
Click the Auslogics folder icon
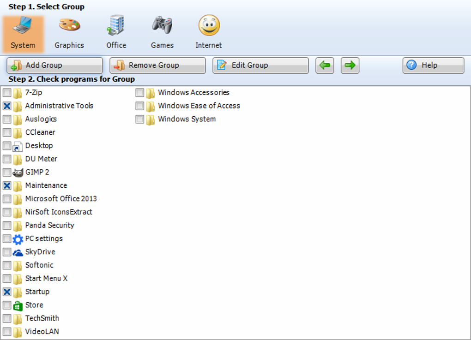point(18,120)
